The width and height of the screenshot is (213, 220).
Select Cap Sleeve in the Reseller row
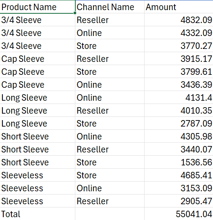38,59
